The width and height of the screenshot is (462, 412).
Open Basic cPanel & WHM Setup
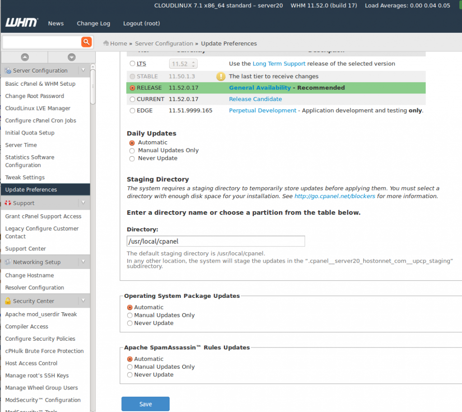(x=40, y=83)
